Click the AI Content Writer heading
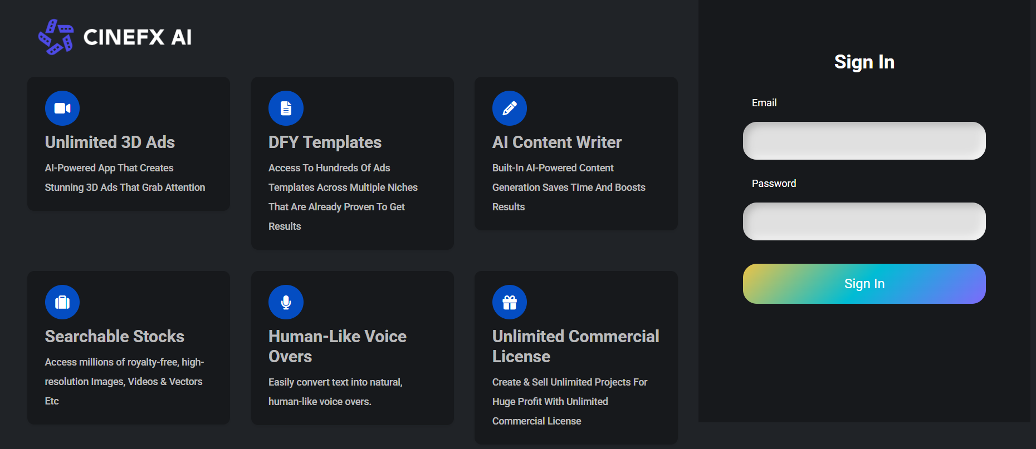1036x449 pixels. click(x=556, y=142)
